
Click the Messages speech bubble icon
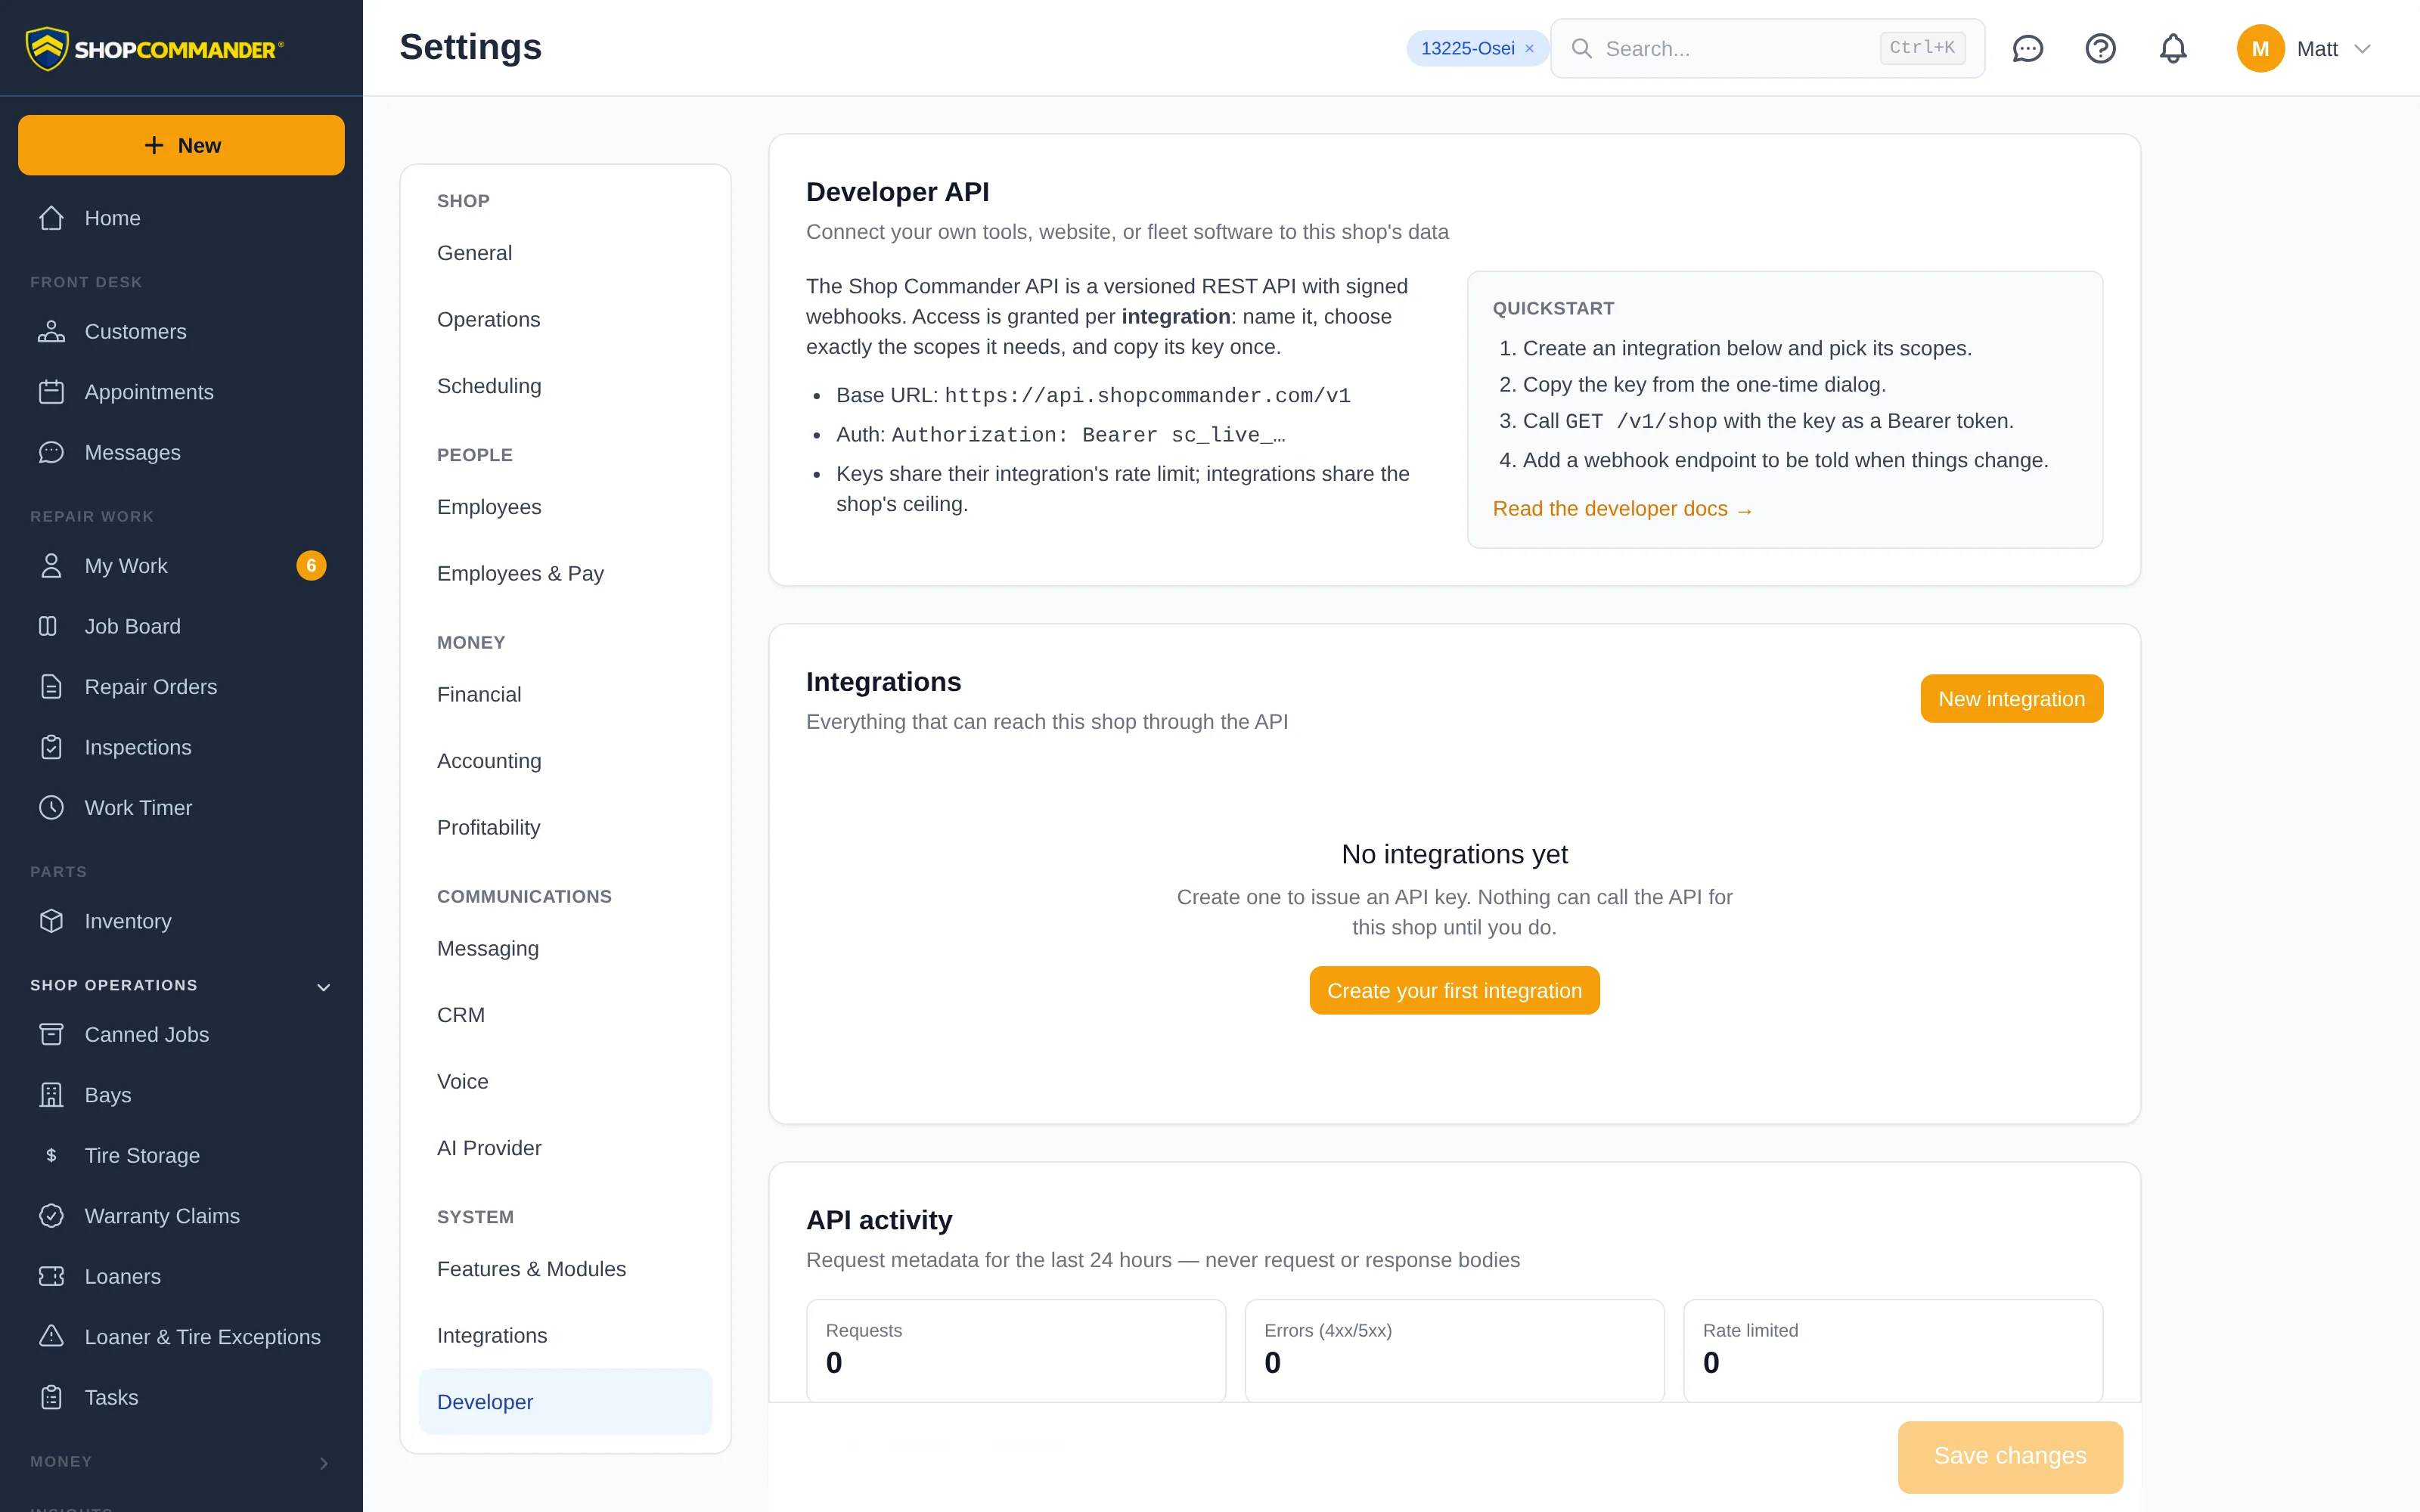[x=51, y=453]
